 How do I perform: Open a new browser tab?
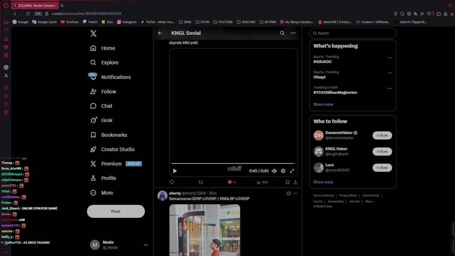[62, 5]
